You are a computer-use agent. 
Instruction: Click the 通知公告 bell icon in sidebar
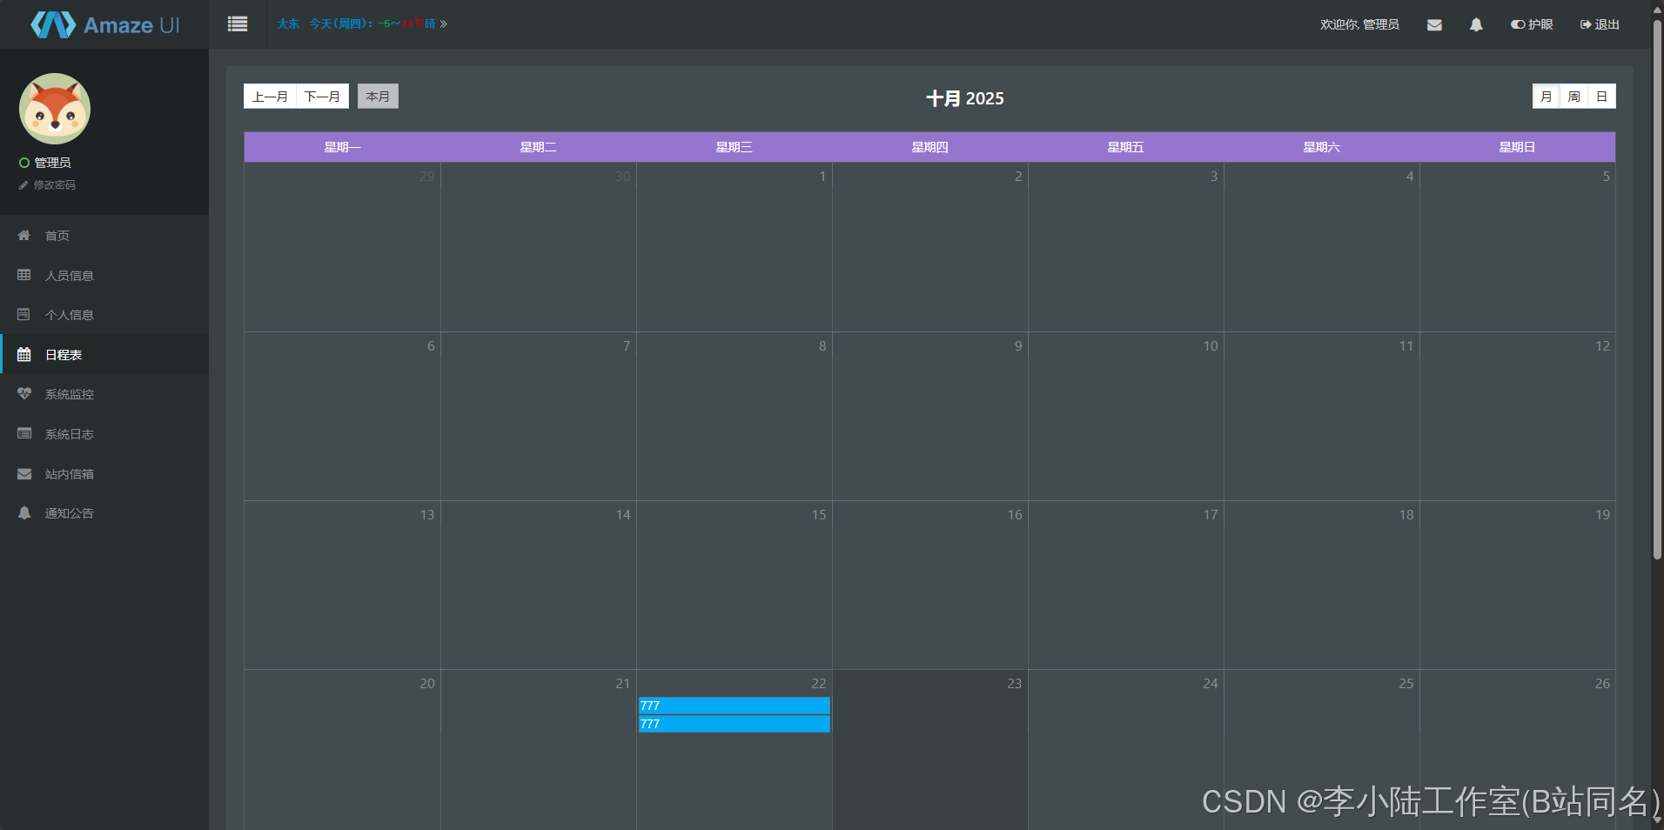tap(23, 512)
